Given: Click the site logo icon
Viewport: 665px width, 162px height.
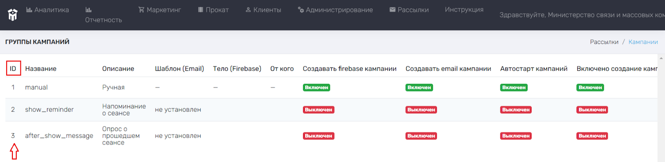Looking at the screenshot, I should pos(13,15).
